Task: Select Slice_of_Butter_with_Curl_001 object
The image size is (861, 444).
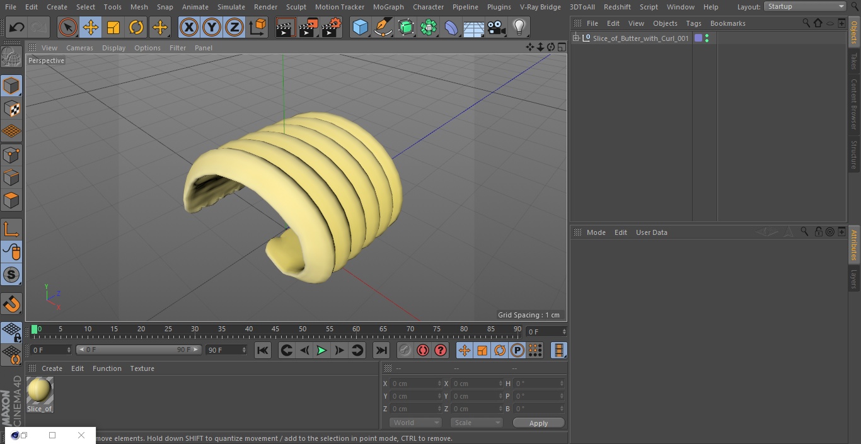Action: tap(640, 38)
